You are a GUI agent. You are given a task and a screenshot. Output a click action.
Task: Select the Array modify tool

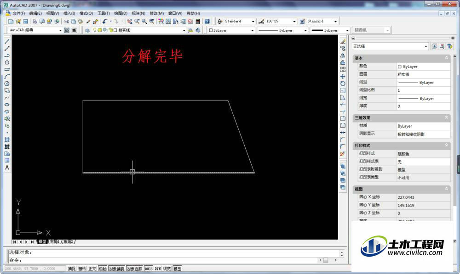click(x=343, y=70)
